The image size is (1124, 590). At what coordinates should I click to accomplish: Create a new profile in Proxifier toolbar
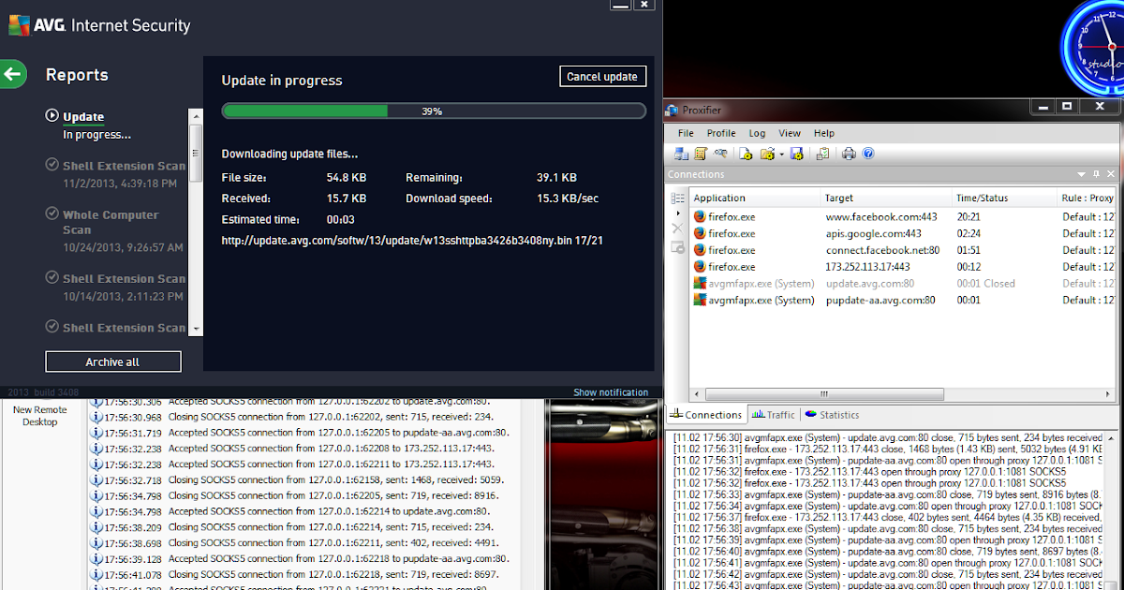tap(746, 154)
